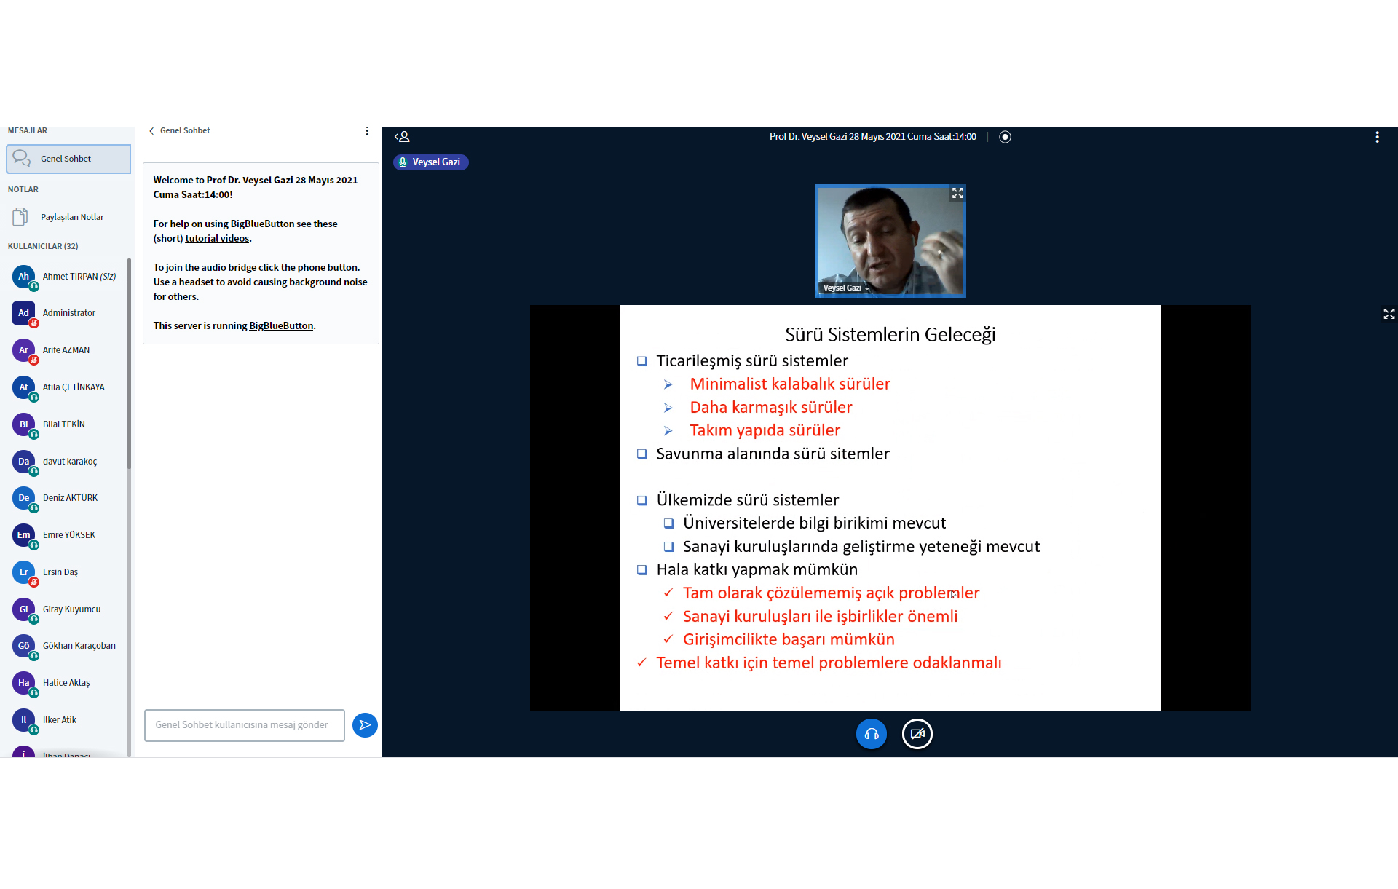This screenshot has width=1398, height=889.
Task: Select user Hatice Aktaş
Action: pyautogui.click(x=67, y=683)
